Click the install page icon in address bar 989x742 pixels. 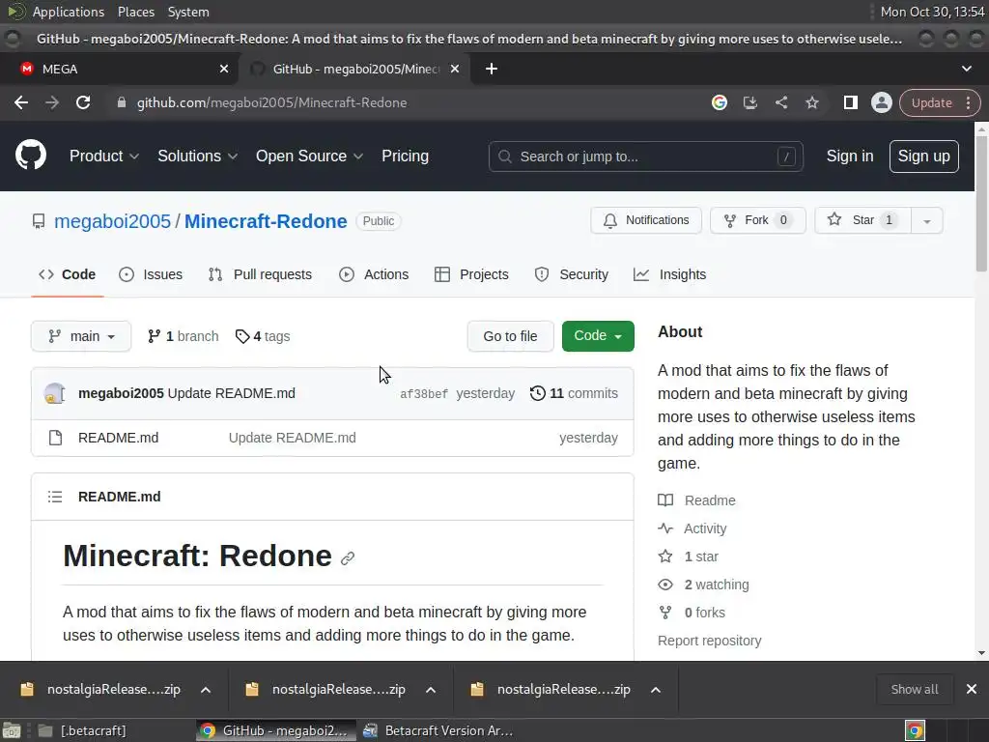point(749,102)
